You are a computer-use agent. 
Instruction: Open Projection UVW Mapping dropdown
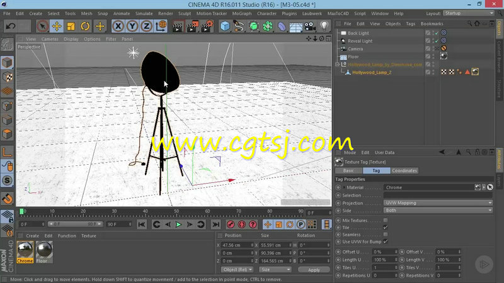(438, 203)
